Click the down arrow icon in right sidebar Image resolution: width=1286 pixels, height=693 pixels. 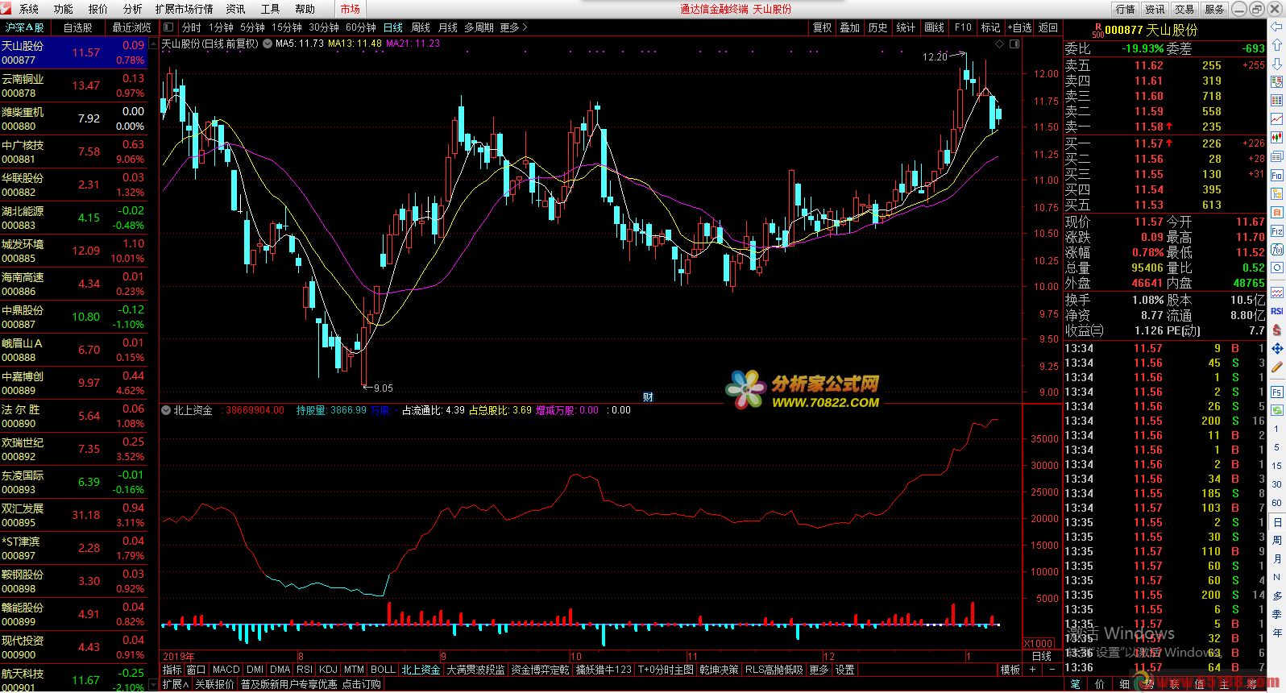tap(1277, 64)
